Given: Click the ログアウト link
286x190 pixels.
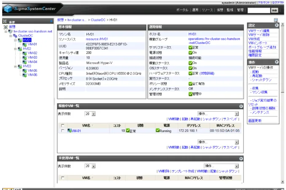Looking at the screenshot, I should click(x=278, y=3).
